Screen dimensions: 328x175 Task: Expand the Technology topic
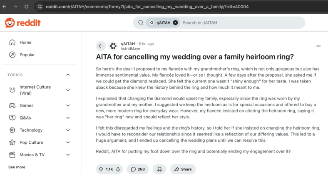68,130
